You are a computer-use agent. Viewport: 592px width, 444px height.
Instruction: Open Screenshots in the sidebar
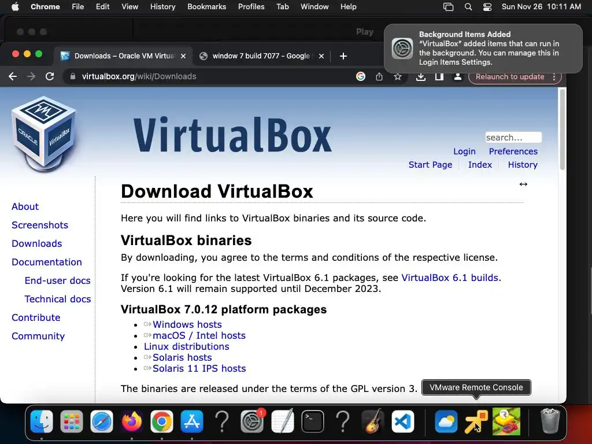[40, 225]
